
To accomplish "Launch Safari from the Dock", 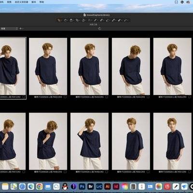I will (22, 187).
